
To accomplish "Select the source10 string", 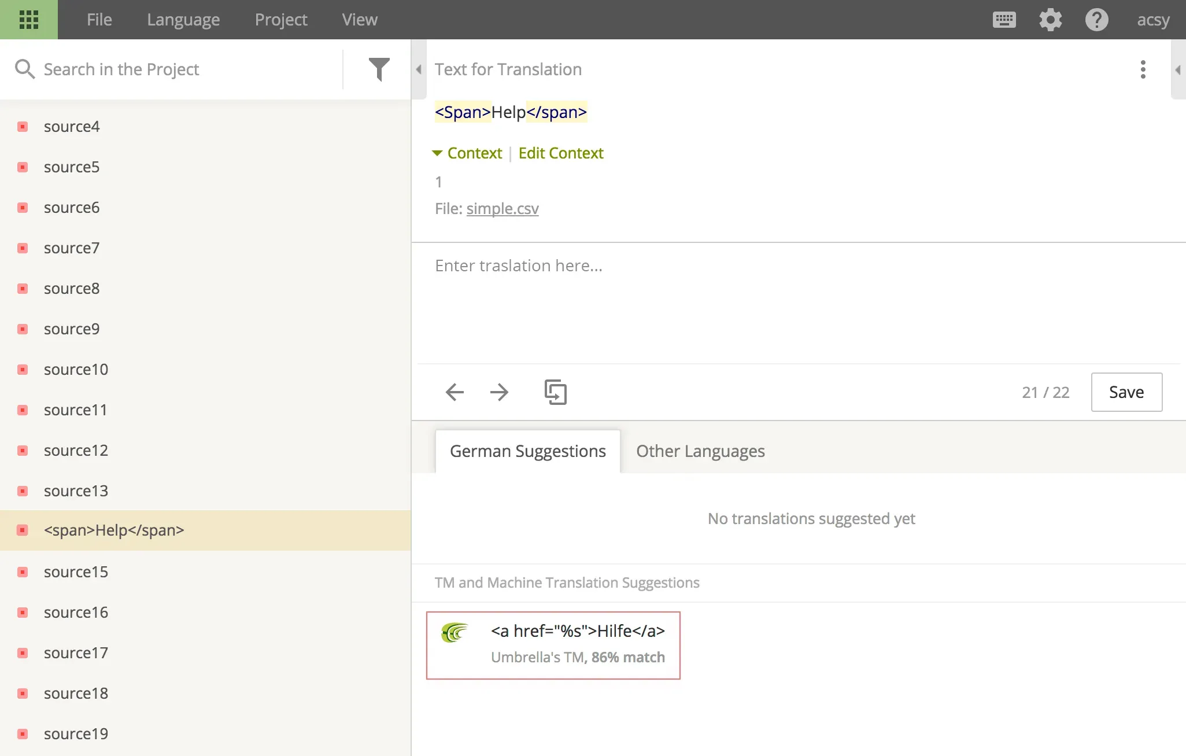I will tap(205, 369).
